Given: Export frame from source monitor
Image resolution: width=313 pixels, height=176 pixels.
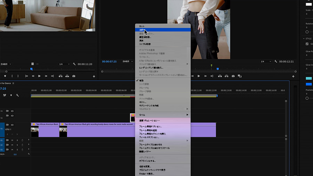Looking at the screenshot, I should [74, 76].
